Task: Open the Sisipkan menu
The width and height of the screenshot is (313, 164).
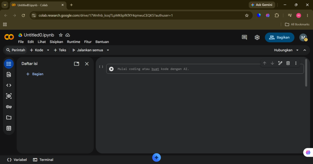Action: pyautogui.click(x=56, y=42)
